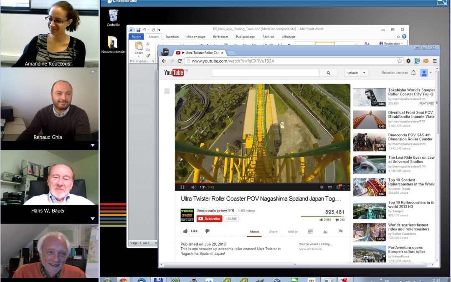Click the Like button
Viewport: 451px width, 282px height.
[190, 231]
